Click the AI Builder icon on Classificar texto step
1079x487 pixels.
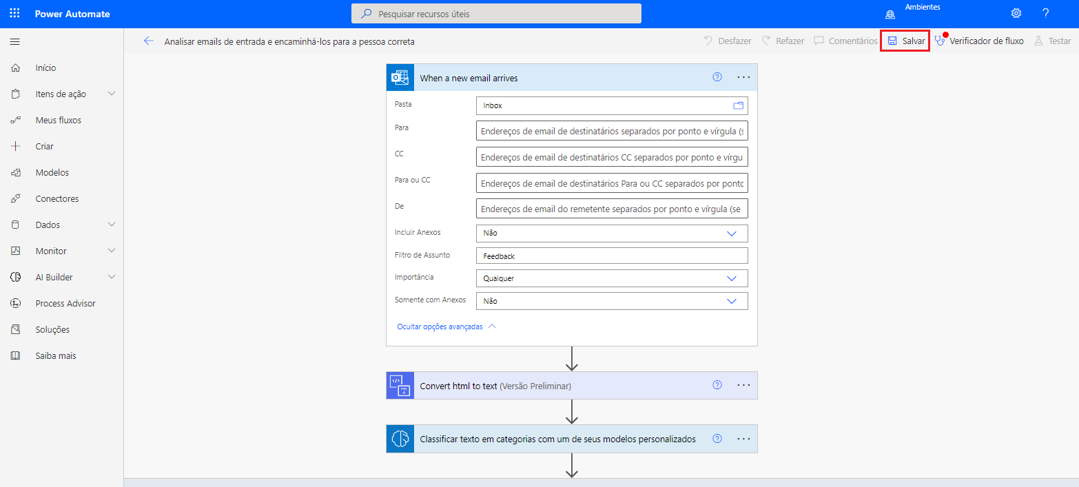[x=400, y=439]
